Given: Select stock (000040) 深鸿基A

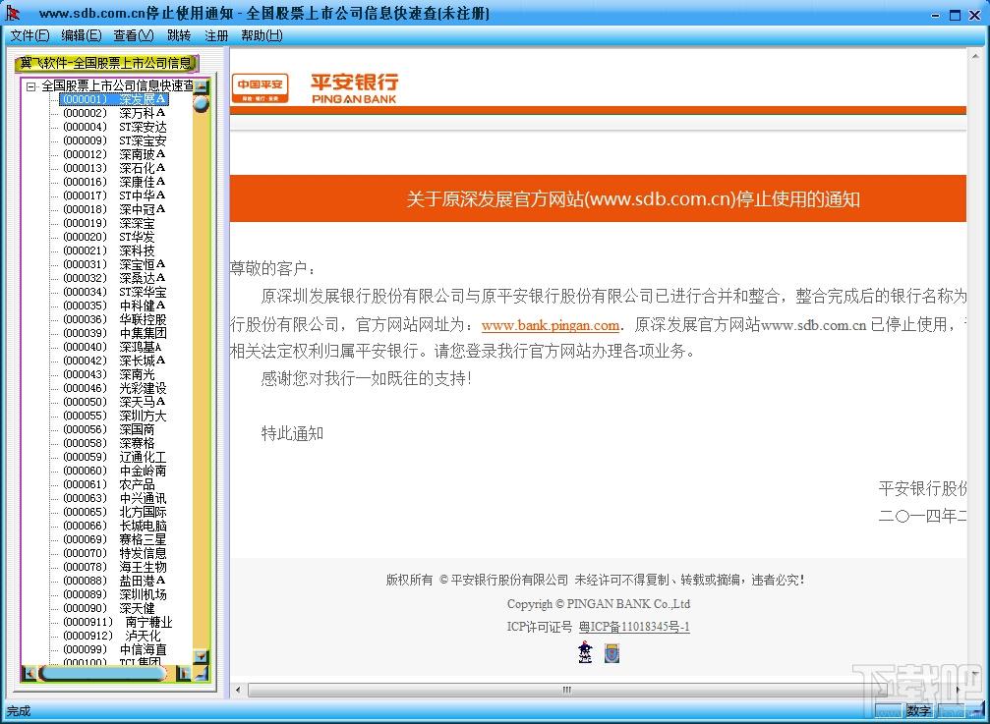Looking at the screenshot, I should point(113,347).
